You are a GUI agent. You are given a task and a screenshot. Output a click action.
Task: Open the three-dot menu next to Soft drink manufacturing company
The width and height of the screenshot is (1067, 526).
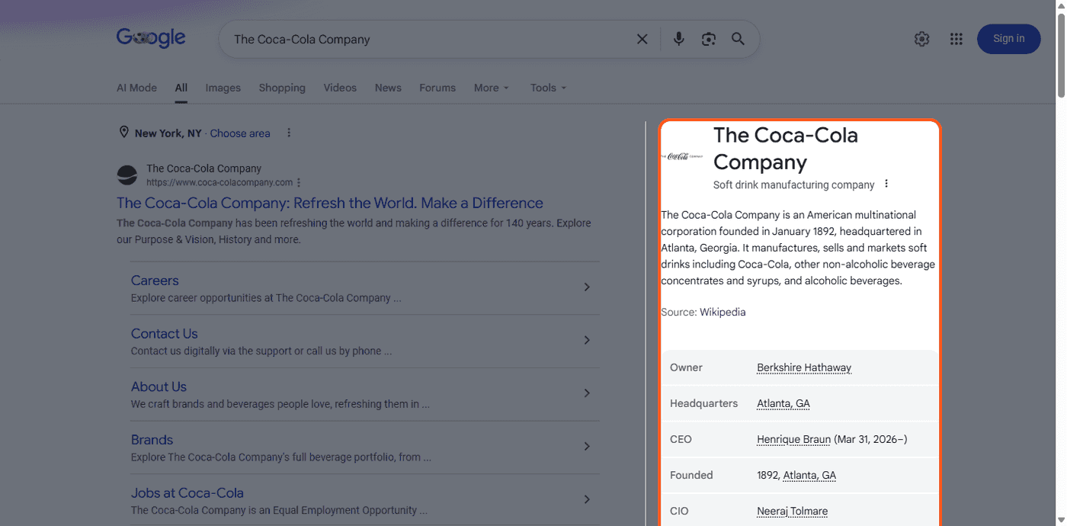point(886,184)
